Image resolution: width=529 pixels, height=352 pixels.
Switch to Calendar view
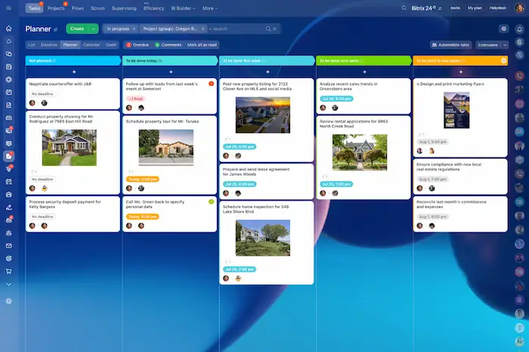(x=91, y=45)
